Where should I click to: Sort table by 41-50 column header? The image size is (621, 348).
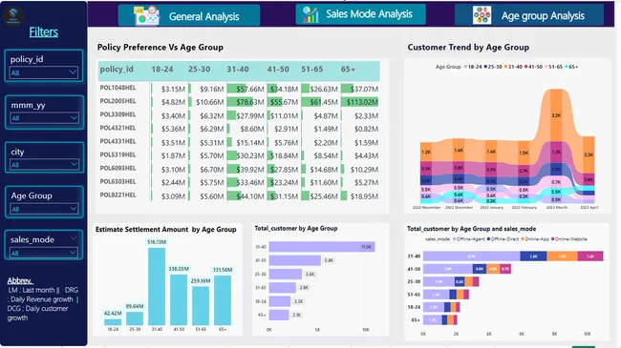278,70
